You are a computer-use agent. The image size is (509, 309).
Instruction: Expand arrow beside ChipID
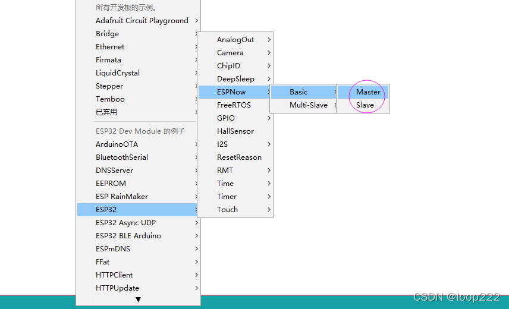(x=269, y=66)
